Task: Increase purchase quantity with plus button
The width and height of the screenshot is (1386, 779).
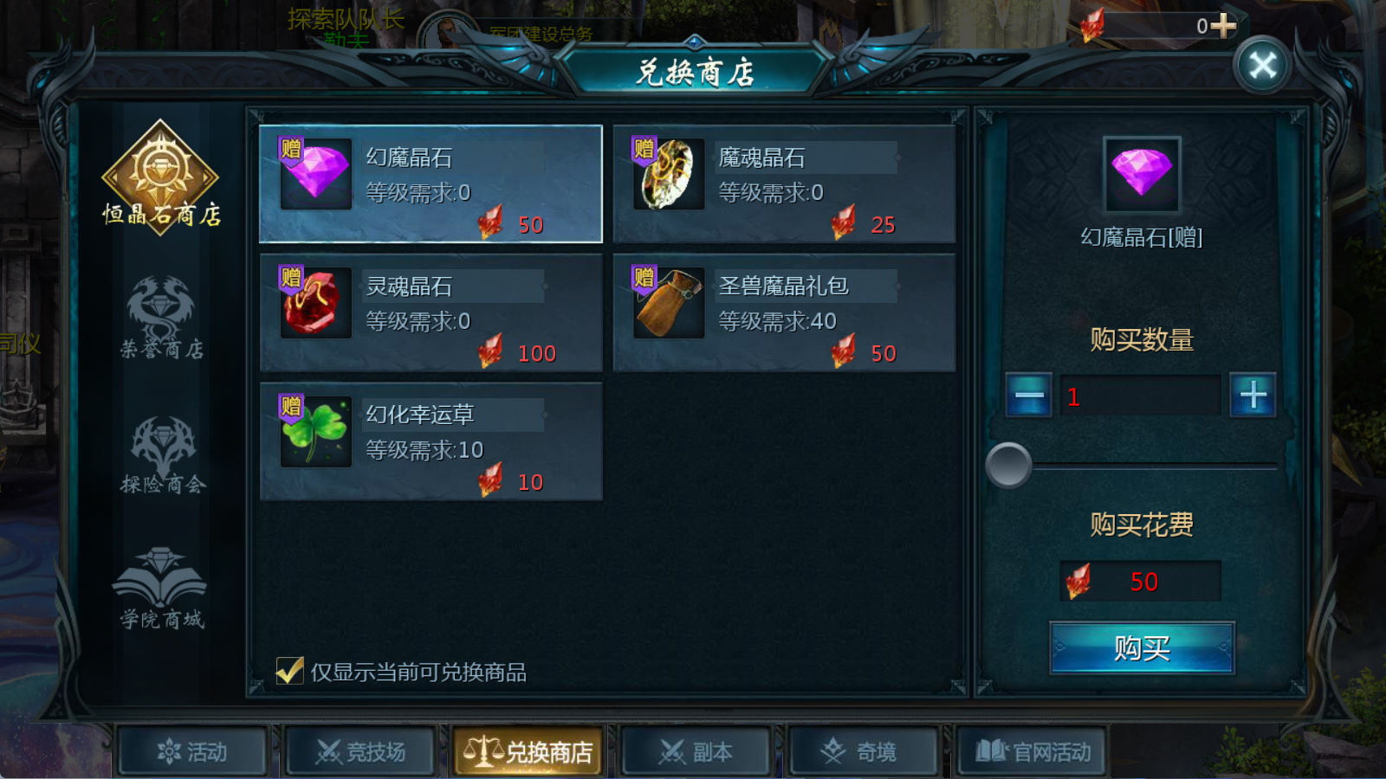Action: 1253,396
